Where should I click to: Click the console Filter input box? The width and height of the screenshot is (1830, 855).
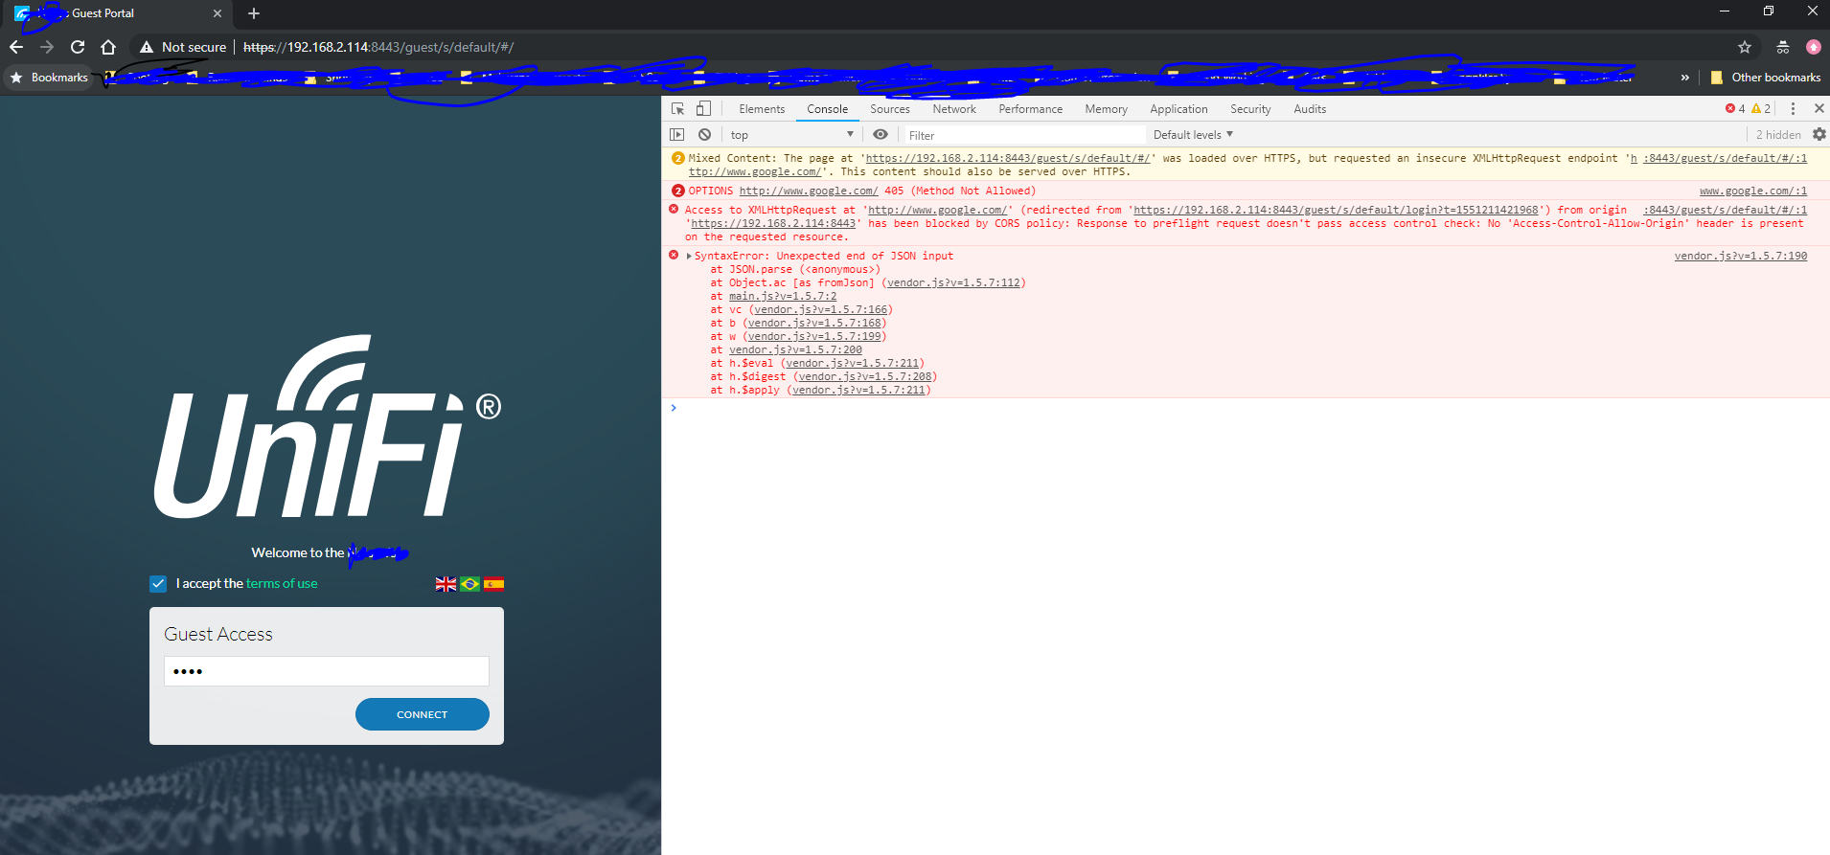point(1023,135)
